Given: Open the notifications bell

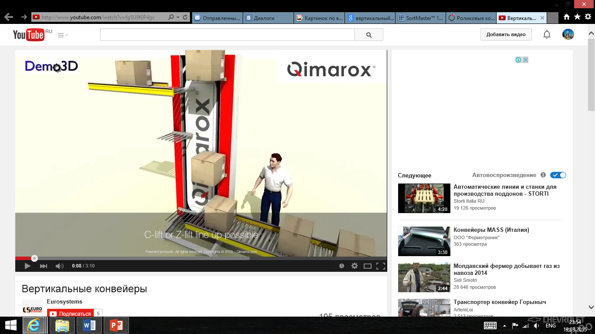Looking at the screenshot, I should (547, 34).
